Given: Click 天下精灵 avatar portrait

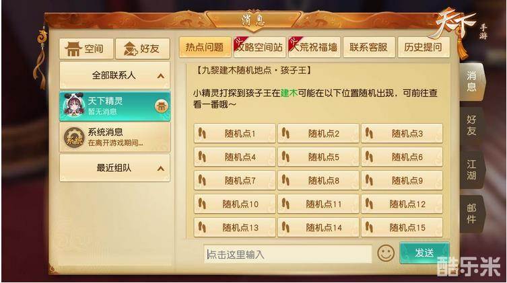Looking at the screenshot, I should click(73, 105).
